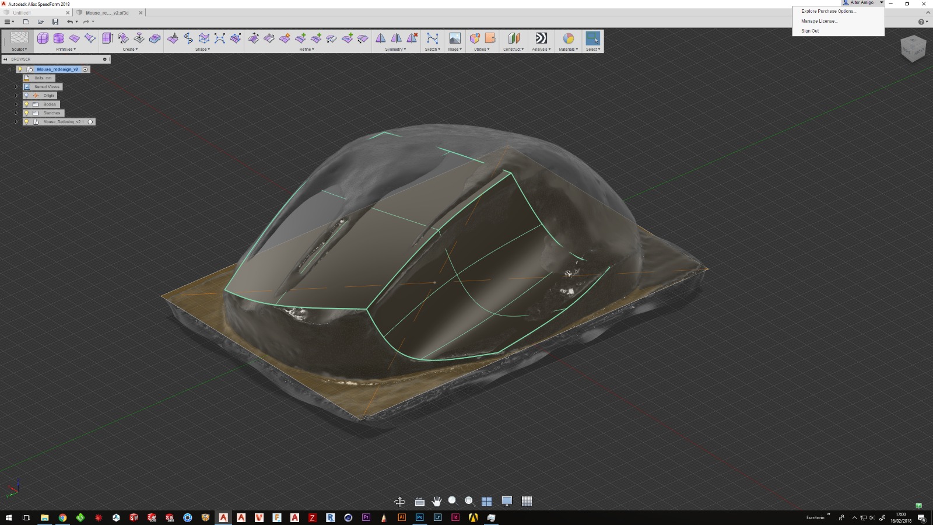Click the Mirror symmetry icon
Image resolution: width=933 pixels, height=525 pixels.
380,38
